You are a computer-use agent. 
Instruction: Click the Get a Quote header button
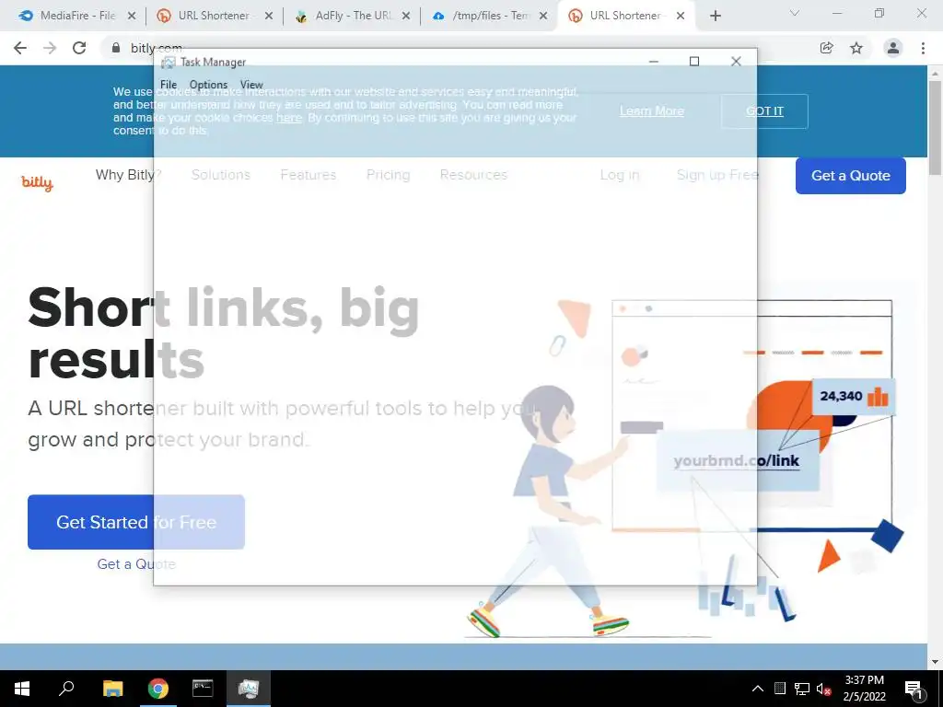point(850,176)
